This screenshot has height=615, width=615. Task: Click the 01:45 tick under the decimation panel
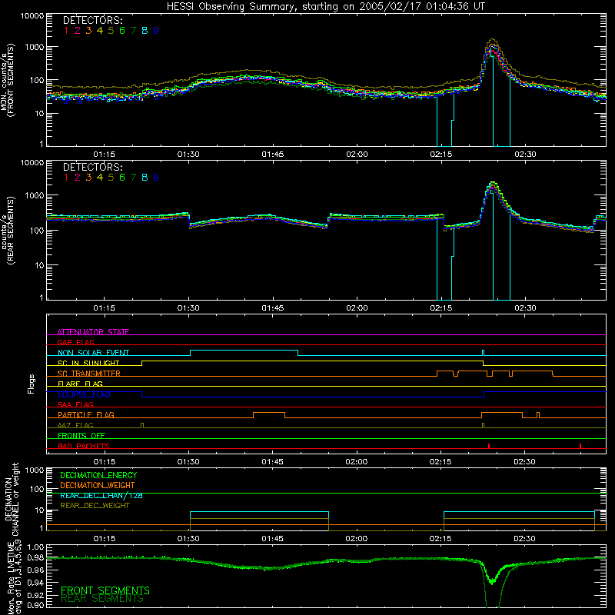[x=272, y=539]
